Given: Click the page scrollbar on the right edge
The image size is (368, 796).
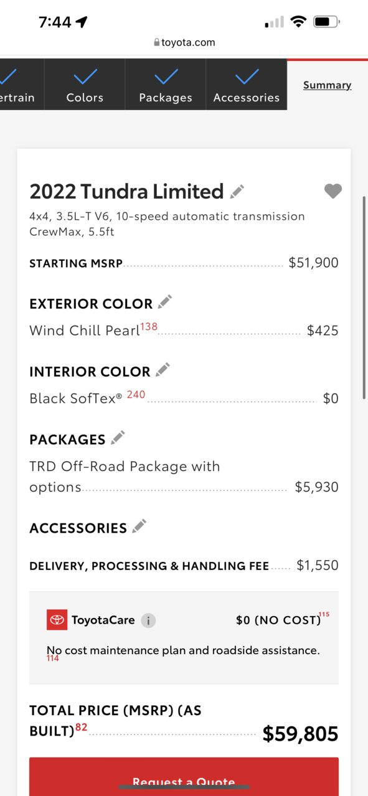Looking at the screenshot, I should 364,293.
